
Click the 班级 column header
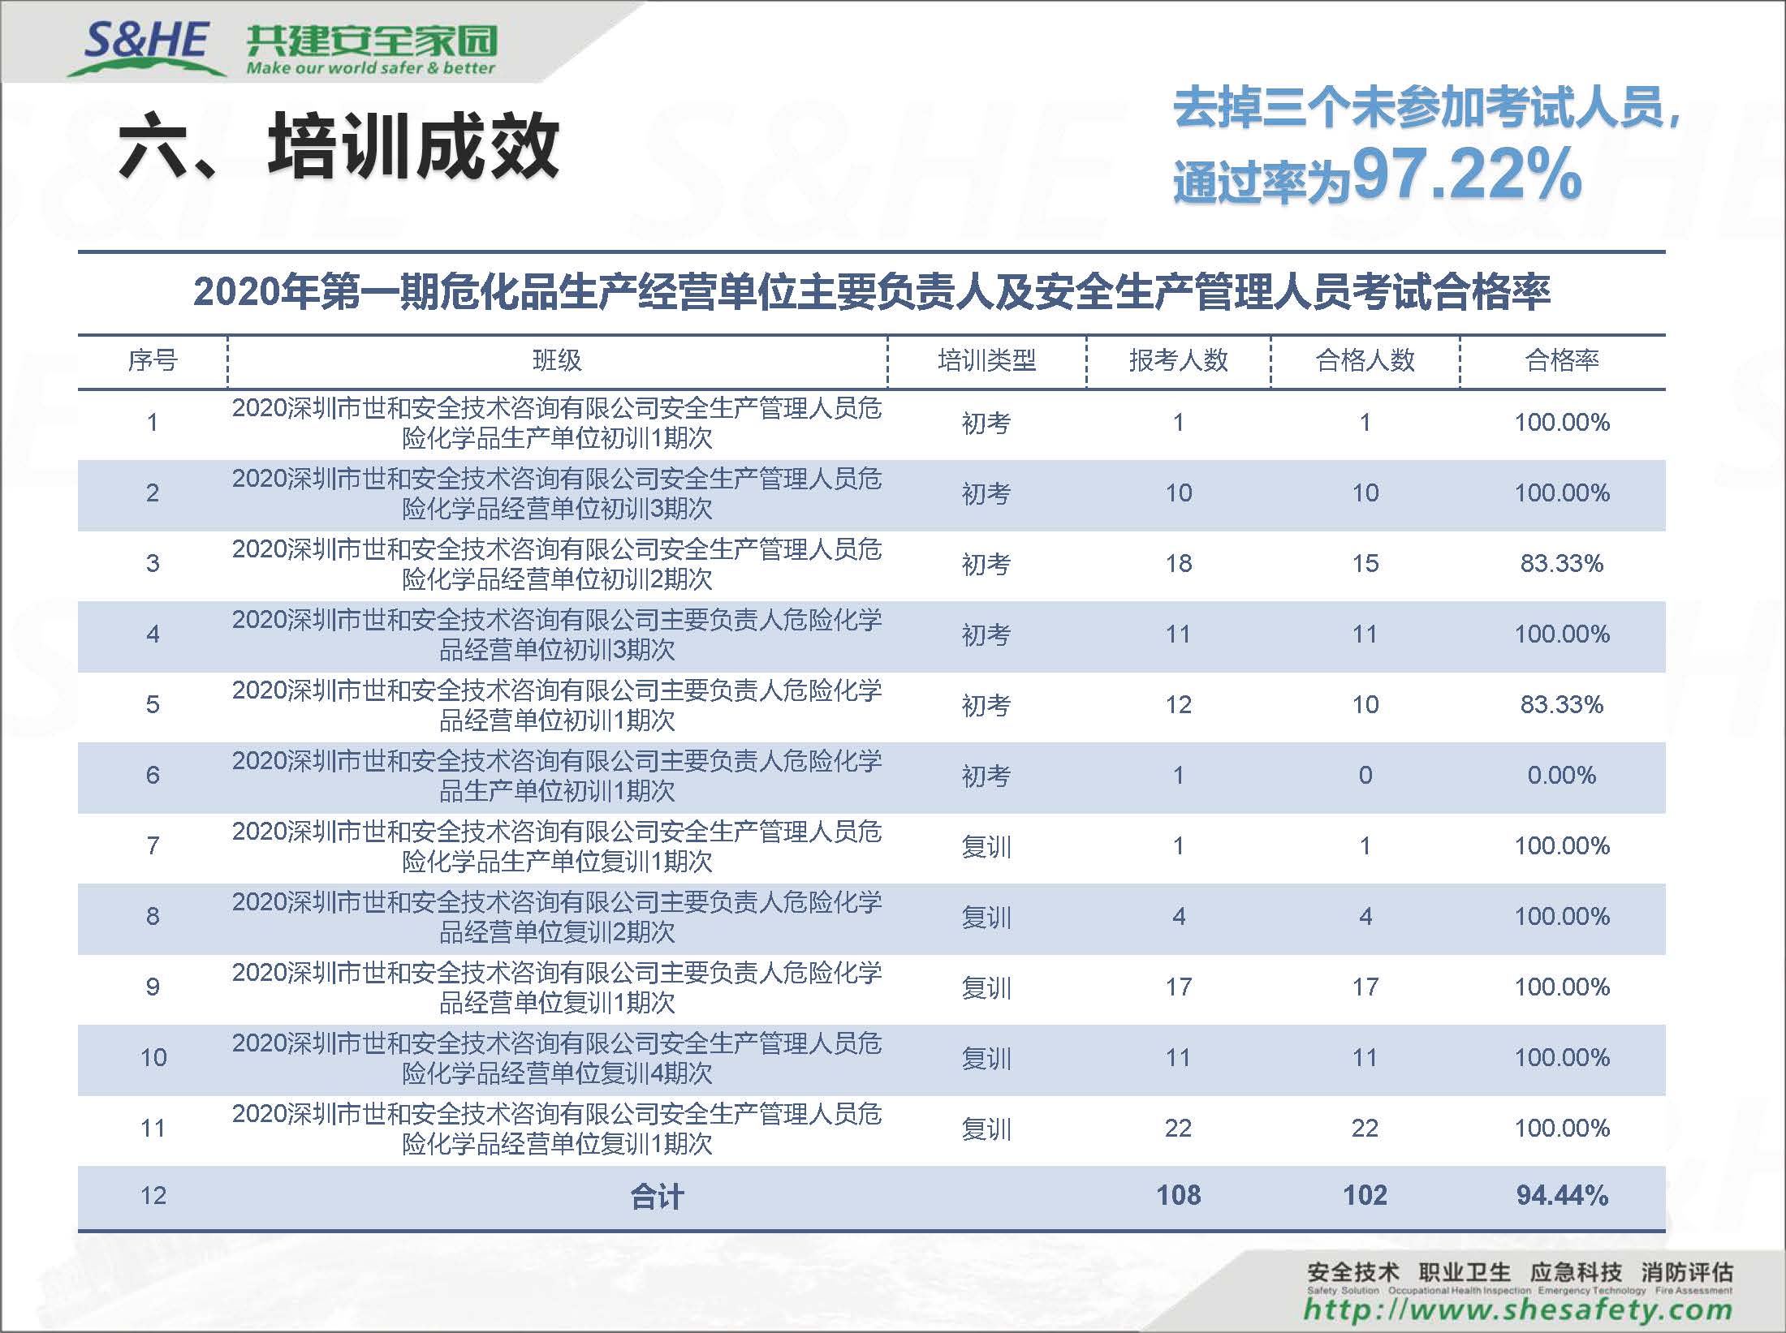(x=557, y=360)
